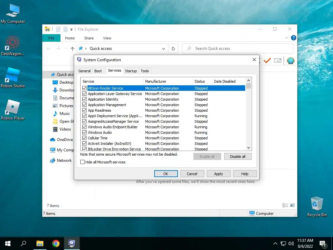Open the View ribbon tab
The height and width of the screenshot is (250, 333).
click(x=107, y=38)
